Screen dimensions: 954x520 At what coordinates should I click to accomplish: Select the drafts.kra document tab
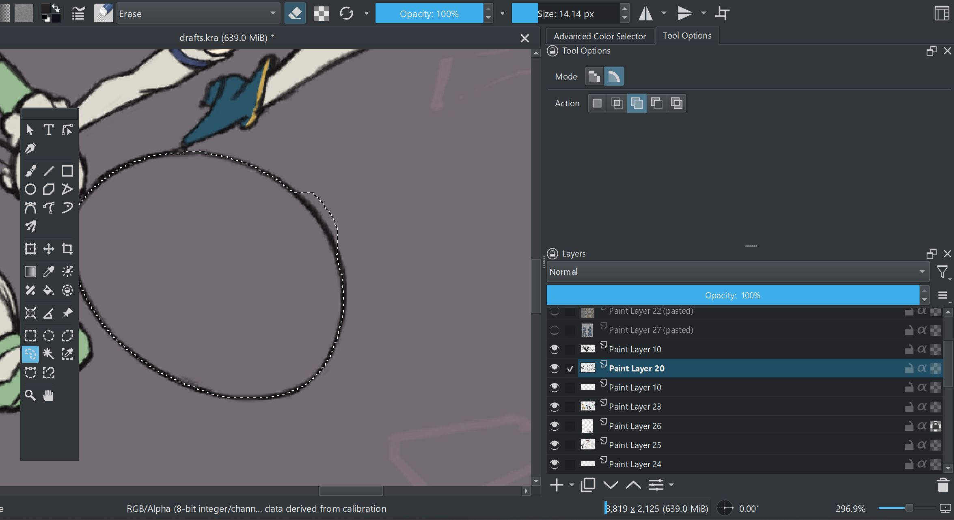pyautogui.click(x=227, y=38)
